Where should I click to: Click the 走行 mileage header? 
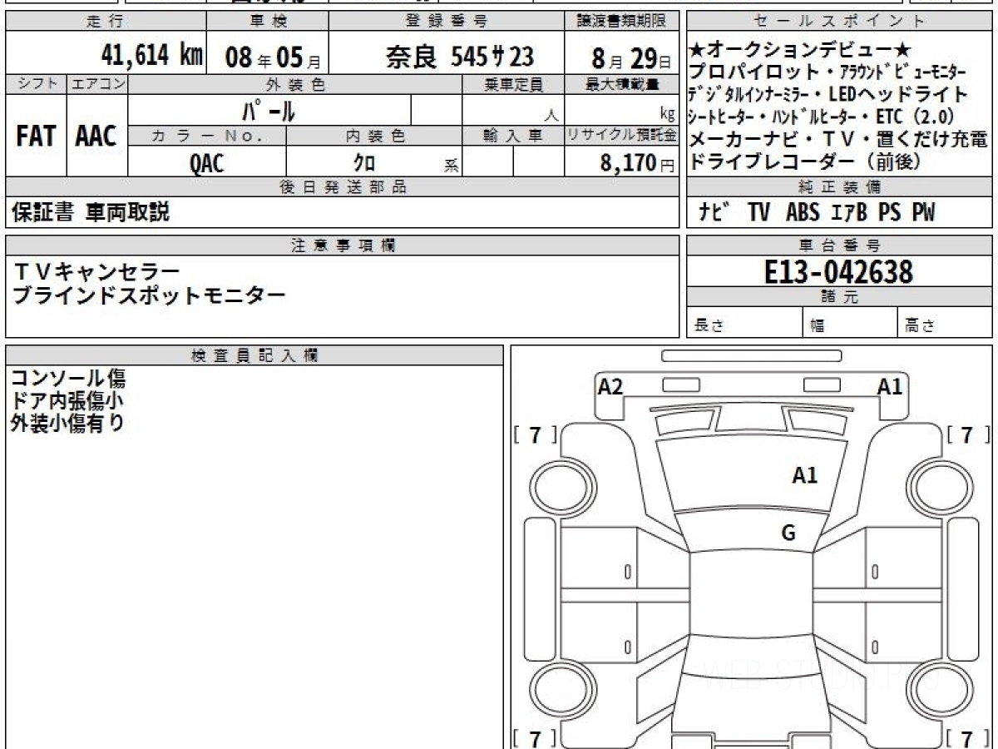(106, 22)
